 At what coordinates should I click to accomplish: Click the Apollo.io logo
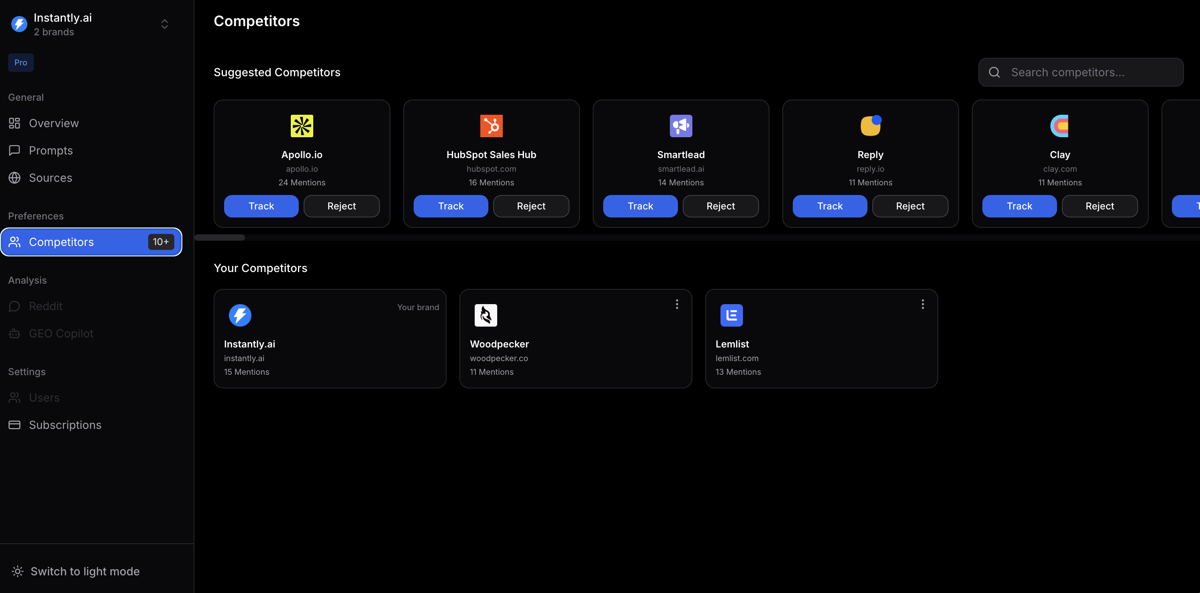[x=302, y=126]
